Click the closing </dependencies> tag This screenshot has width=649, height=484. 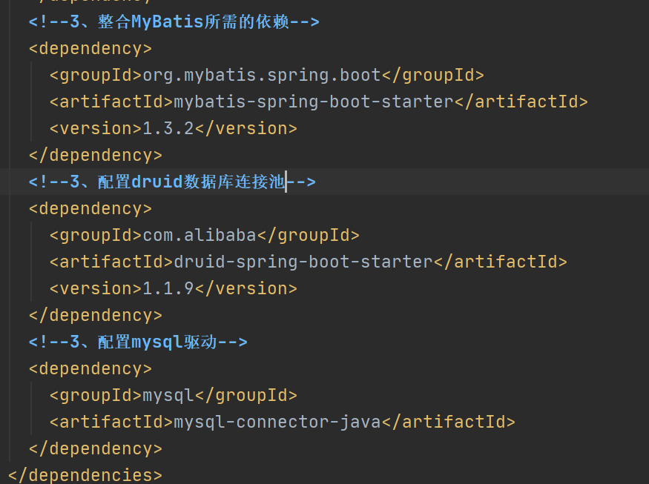pyautogui.click(x=85, y=475)
